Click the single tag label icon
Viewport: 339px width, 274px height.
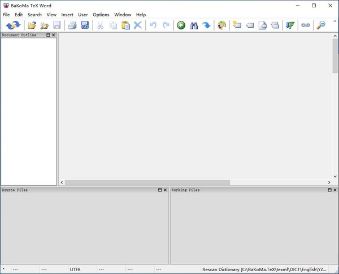[250, 25]
